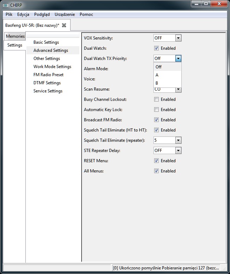Click the CHIRP application icon in title bar

click(x=6, y=5)
